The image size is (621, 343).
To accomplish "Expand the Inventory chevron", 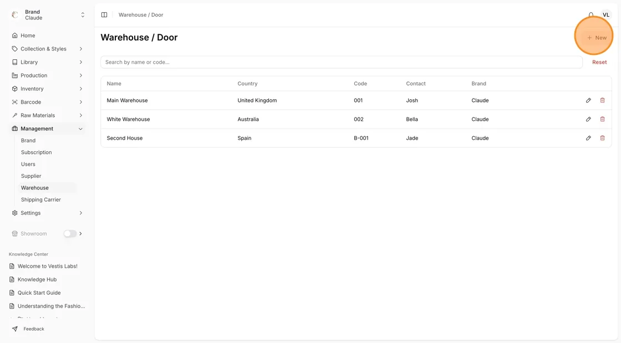I will [81, 89].
